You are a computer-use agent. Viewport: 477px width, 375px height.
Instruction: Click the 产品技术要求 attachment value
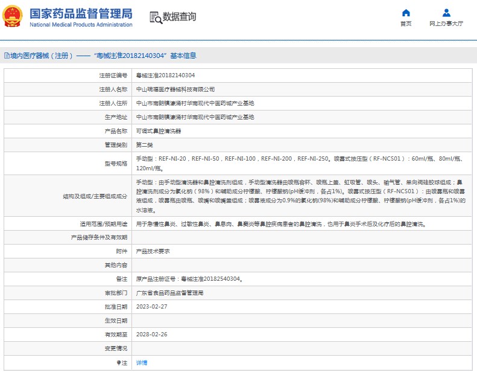(x=153, y=251)
